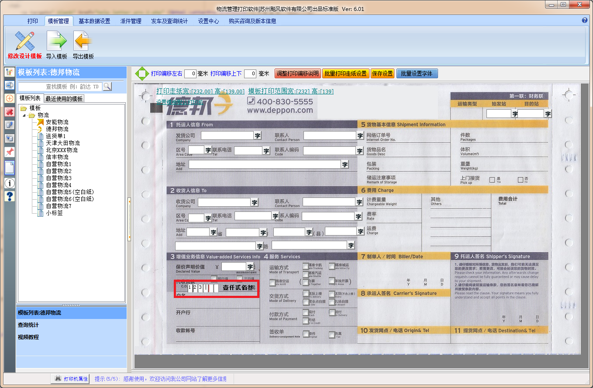The width and height of the screenshot is (593, 388).
Task: Click the red pushpin sidebar icon
Action: click(10, 152)
